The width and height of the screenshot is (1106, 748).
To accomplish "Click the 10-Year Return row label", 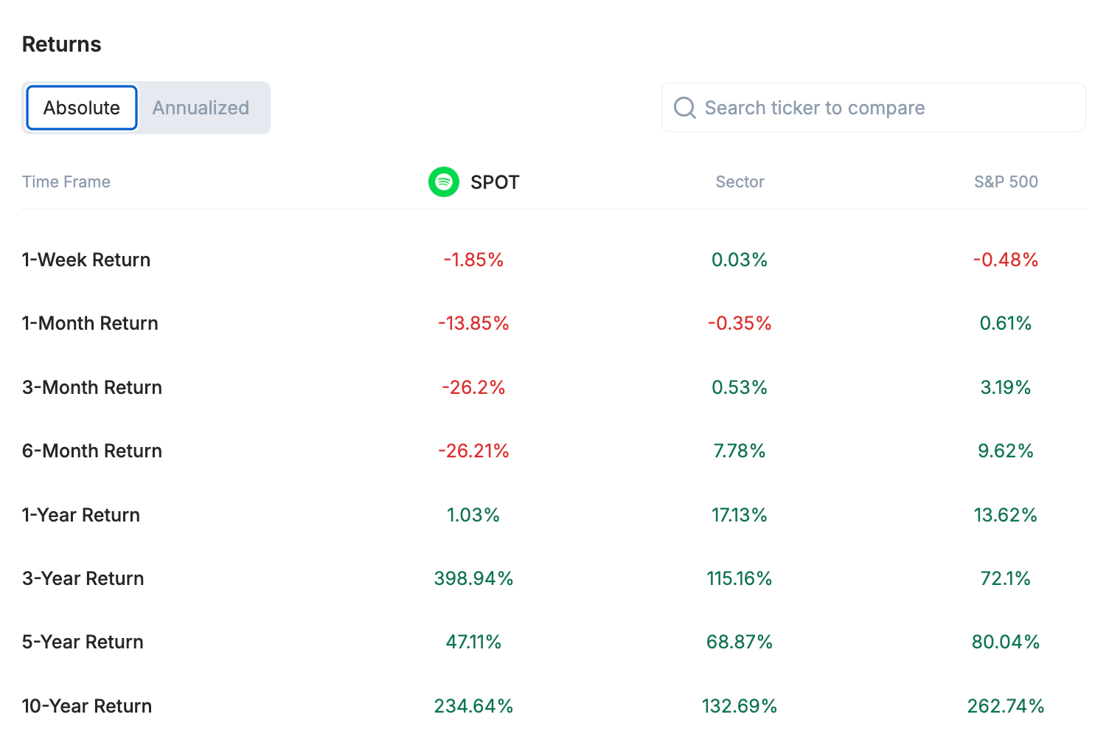I will coord(87,706).
